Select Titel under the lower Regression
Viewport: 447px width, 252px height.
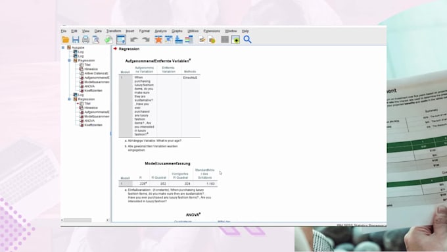(x=87, y=103)
